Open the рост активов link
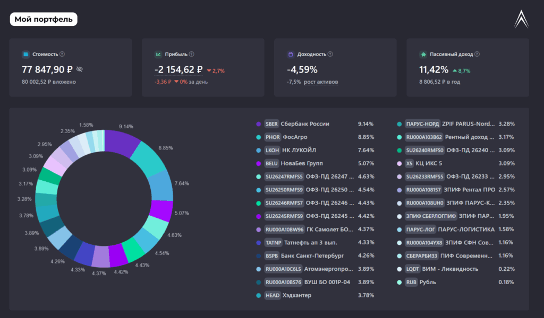This screenshot has width=544, height=318. 321,82
